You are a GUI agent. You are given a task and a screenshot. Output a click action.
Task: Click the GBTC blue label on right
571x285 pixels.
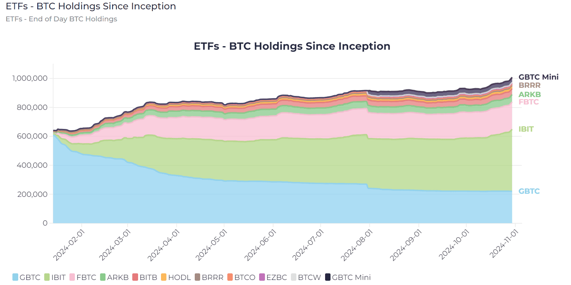(x=529, y=191)
